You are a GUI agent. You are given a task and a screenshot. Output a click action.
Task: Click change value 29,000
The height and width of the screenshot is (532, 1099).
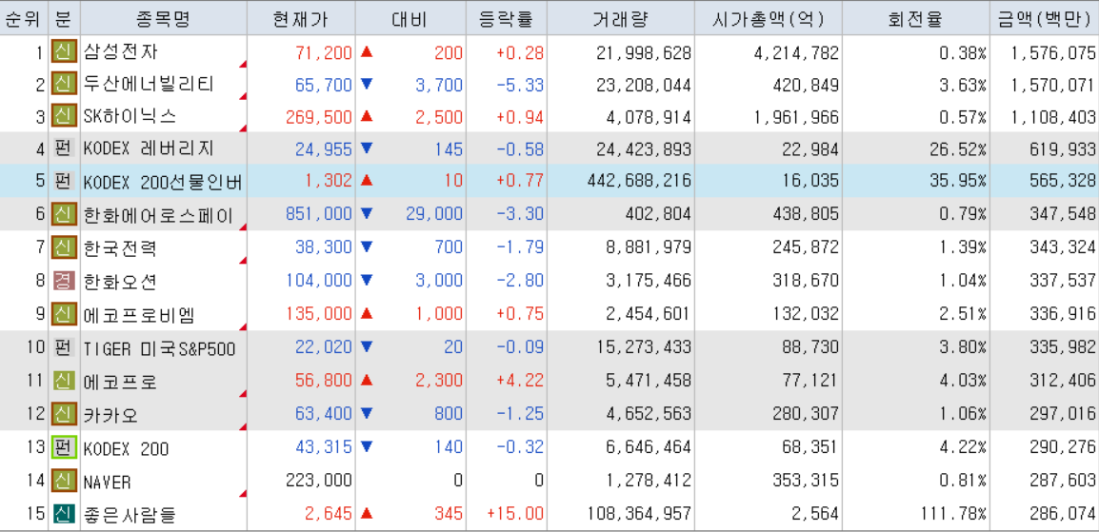[434, 214]
